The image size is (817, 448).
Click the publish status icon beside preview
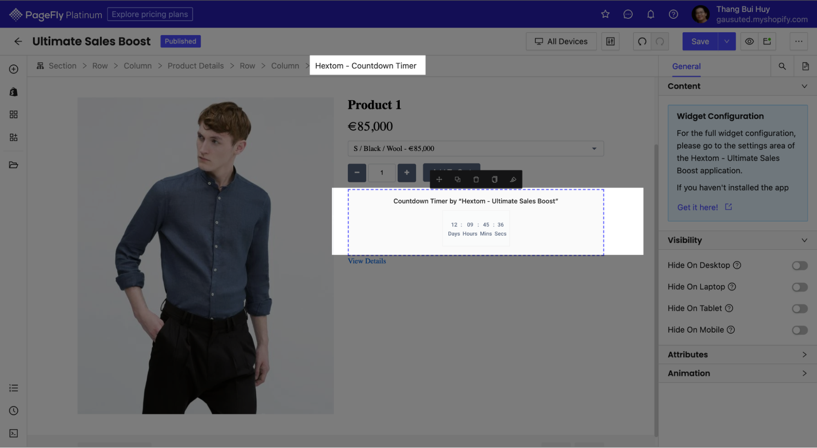tap(767, 41)
